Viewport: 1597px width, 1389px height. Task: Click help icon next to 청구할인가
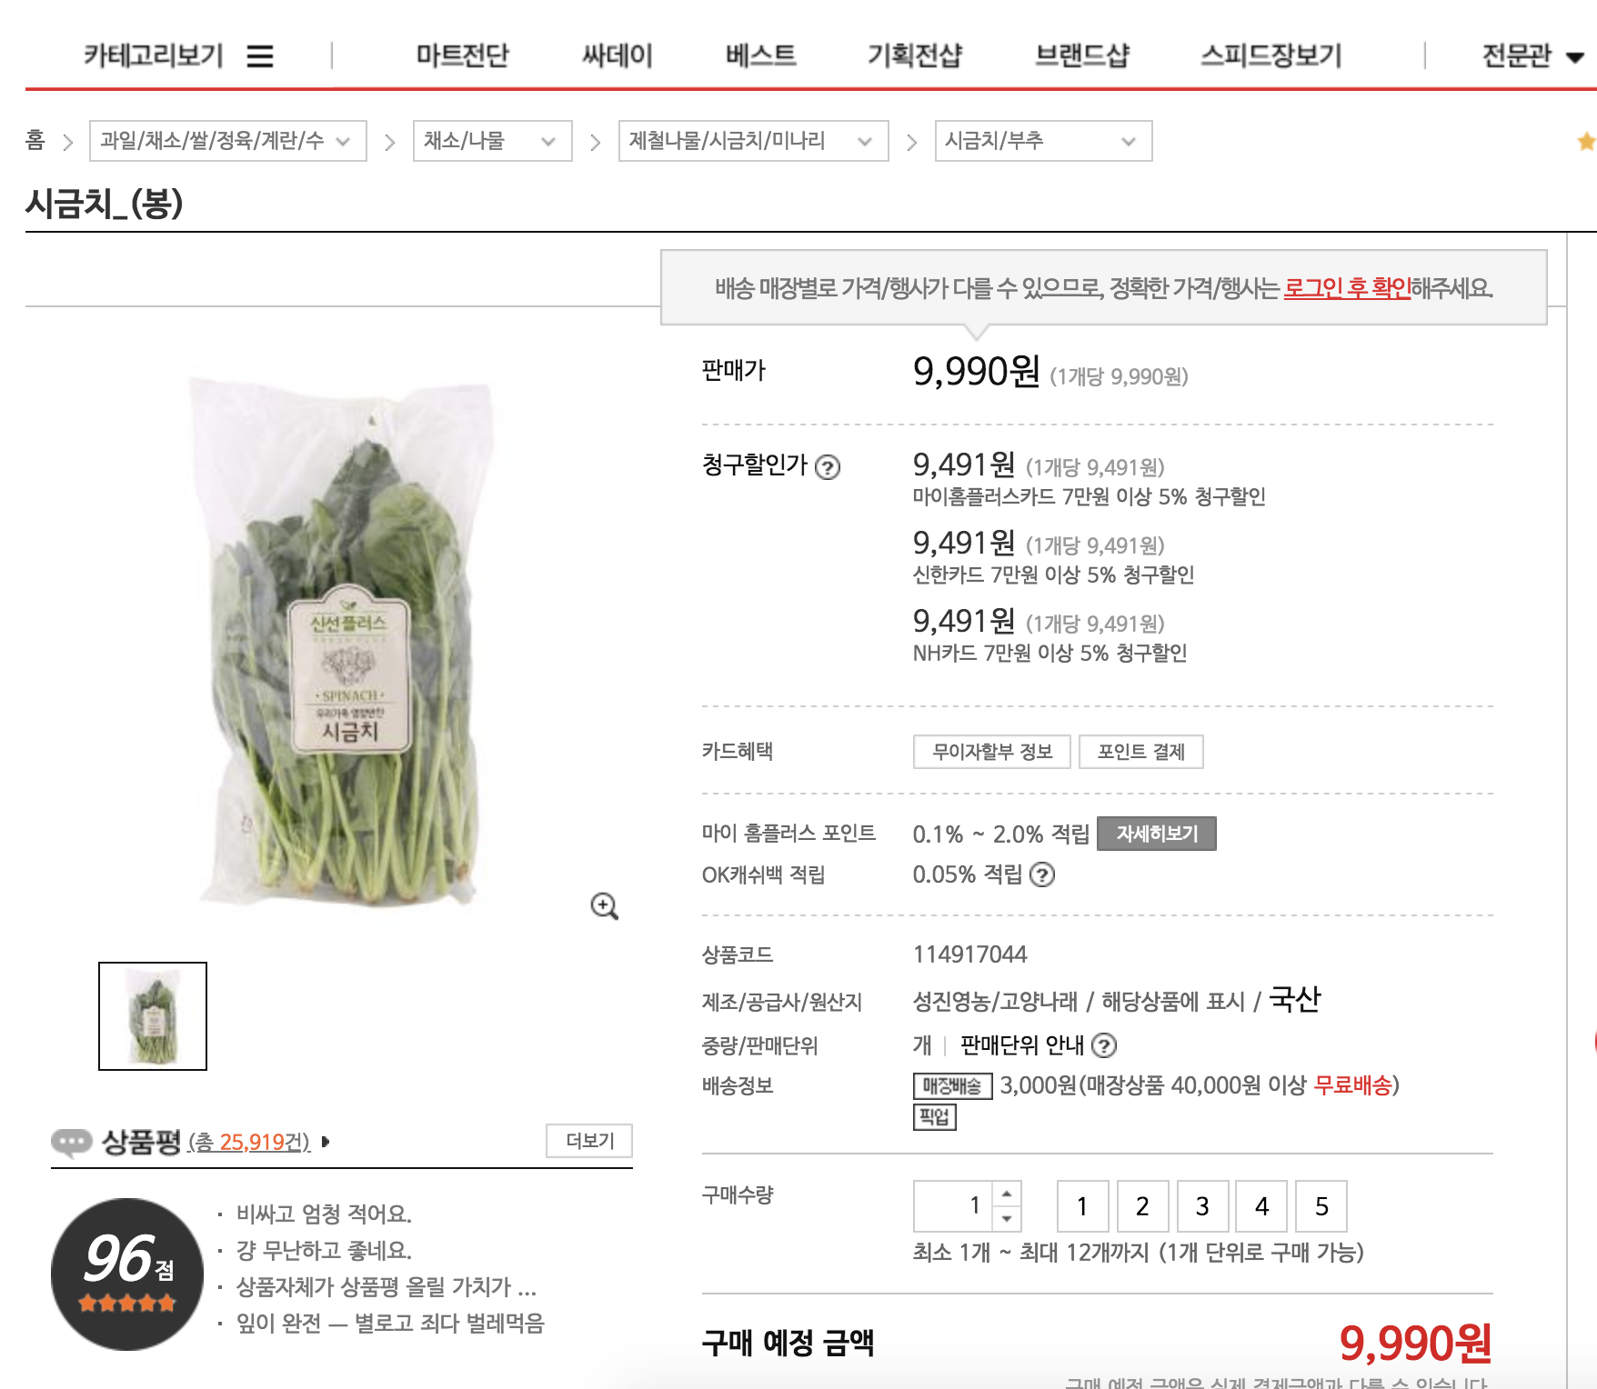828,467
